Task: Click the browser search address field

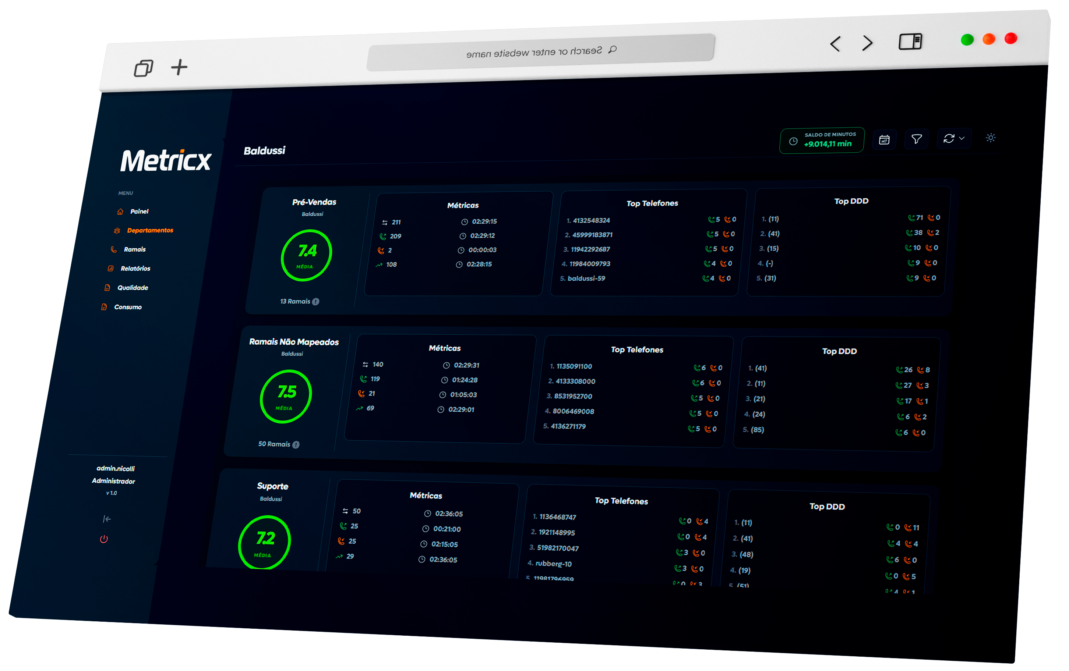Action: tap(540, 52)
